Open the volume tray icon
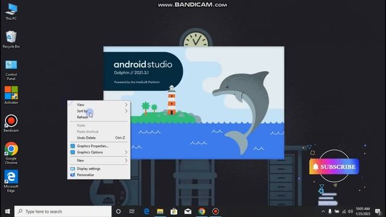Viewport: 386px width, 217px height. (x=350, y=212)
